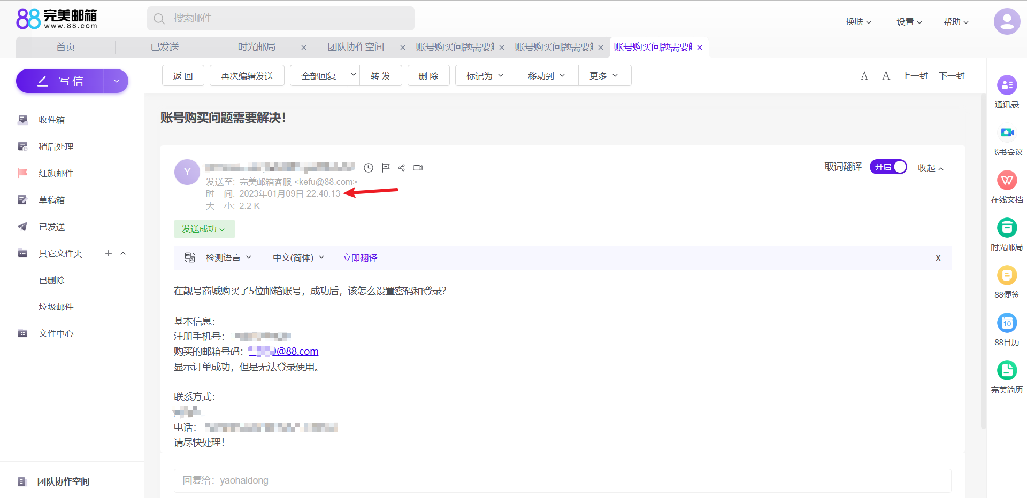Click the 立即翻译 link
The height and width of the screenshot is (498, 1027).
(360, 258)
